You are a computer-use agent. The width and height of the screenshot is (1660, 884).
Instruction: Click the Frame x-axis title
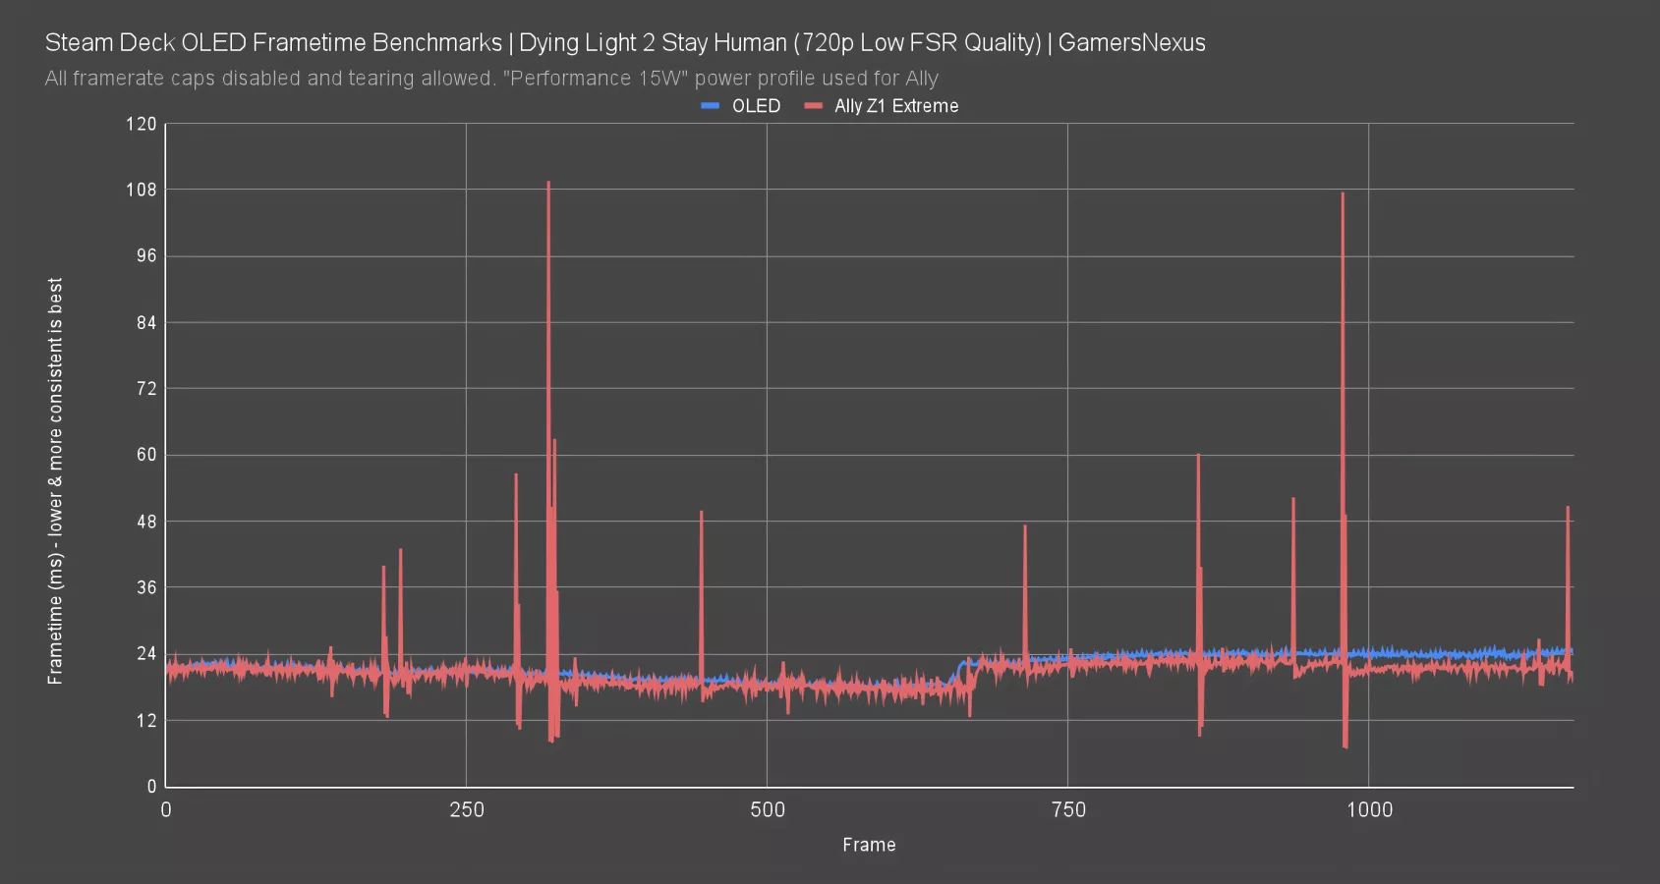coord(869,845)
